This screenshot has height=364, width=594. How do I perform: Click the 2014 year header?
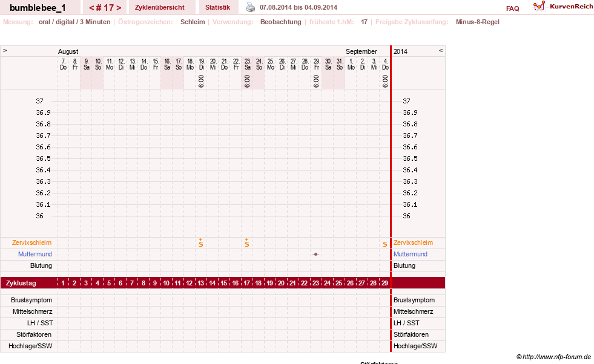point(400,51)
